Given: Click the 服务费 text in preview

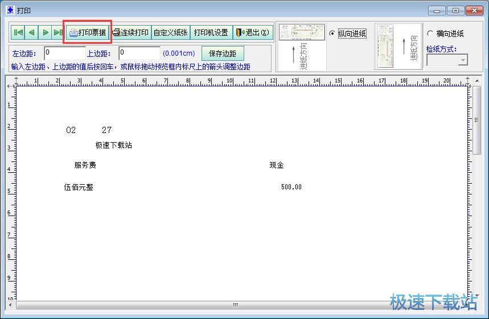Looking at the screenshot, I should (x=85, y=165).
